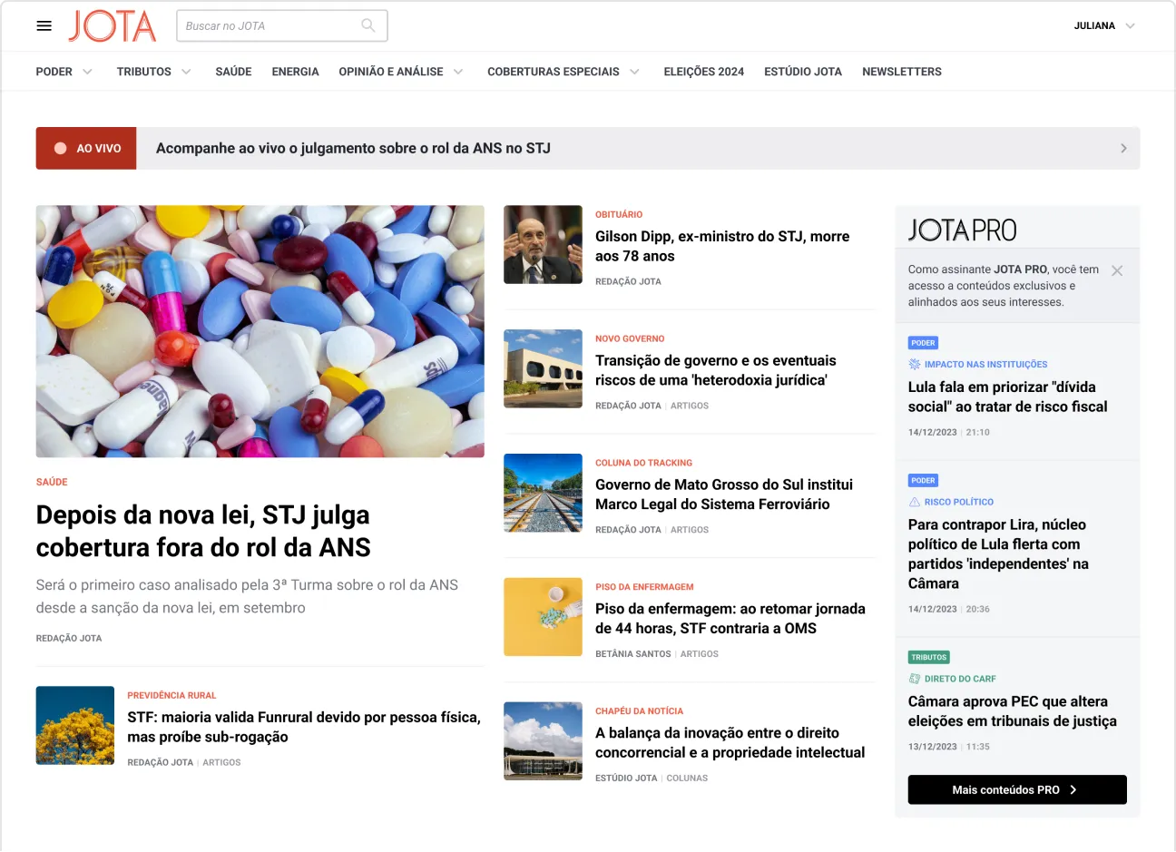
Task: Open STF Funrural article headline
Action: point(304,727)
